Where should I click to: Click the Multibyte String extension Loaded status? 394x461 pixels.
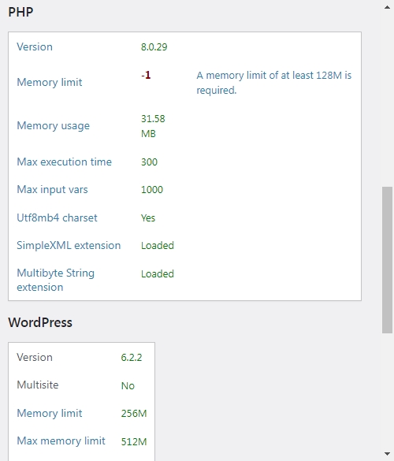click(x=158, y=274)
